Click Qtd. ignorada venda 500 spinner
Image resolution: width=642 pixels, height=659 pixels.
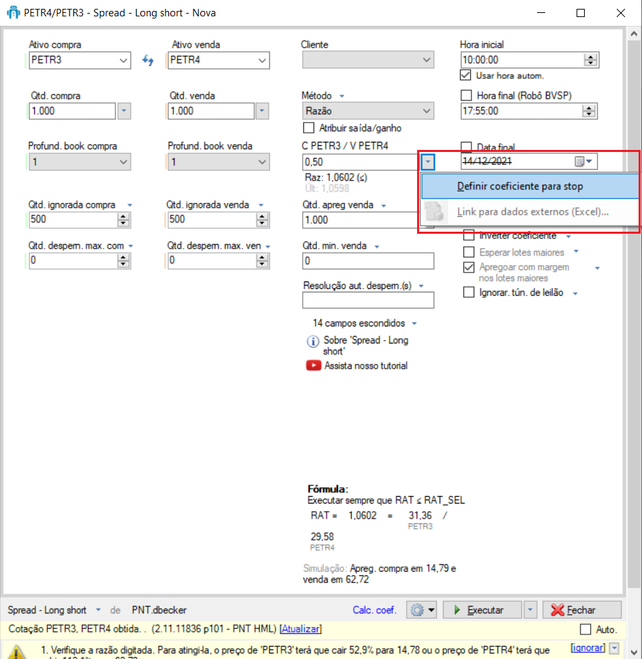click(x=262, y=219)
